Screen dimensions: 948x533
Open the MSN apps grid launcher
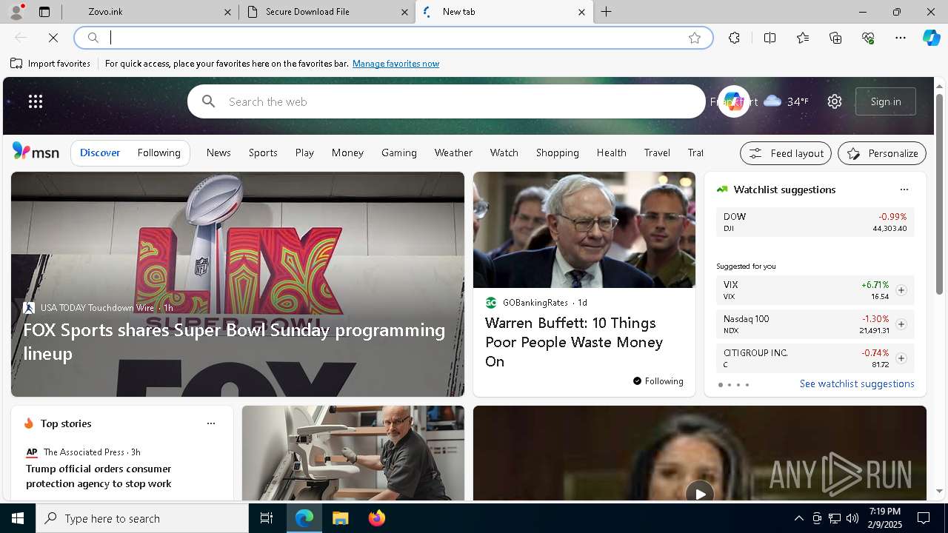(36, 101)
